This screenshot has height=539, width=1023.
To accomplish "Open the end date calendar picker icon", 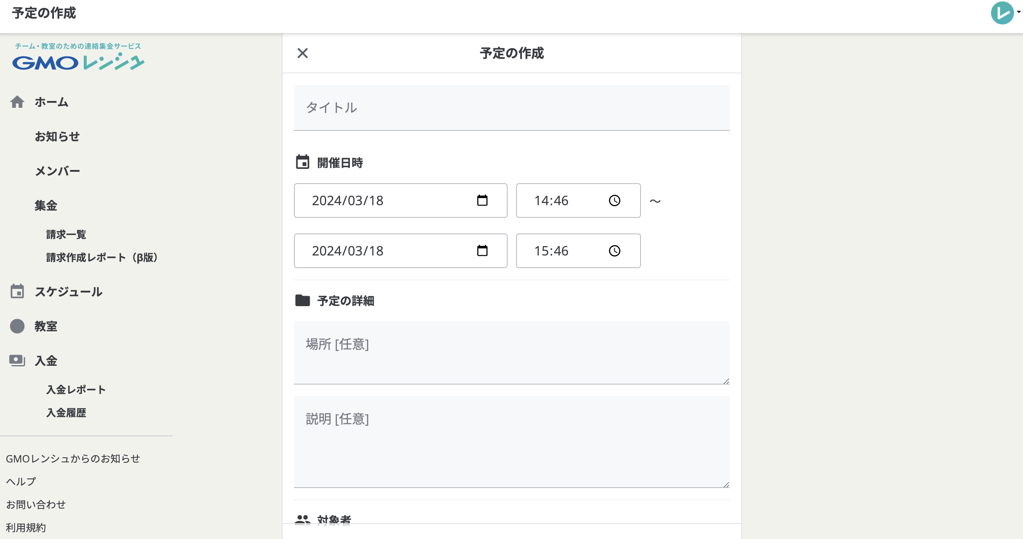I will point(482,251).
